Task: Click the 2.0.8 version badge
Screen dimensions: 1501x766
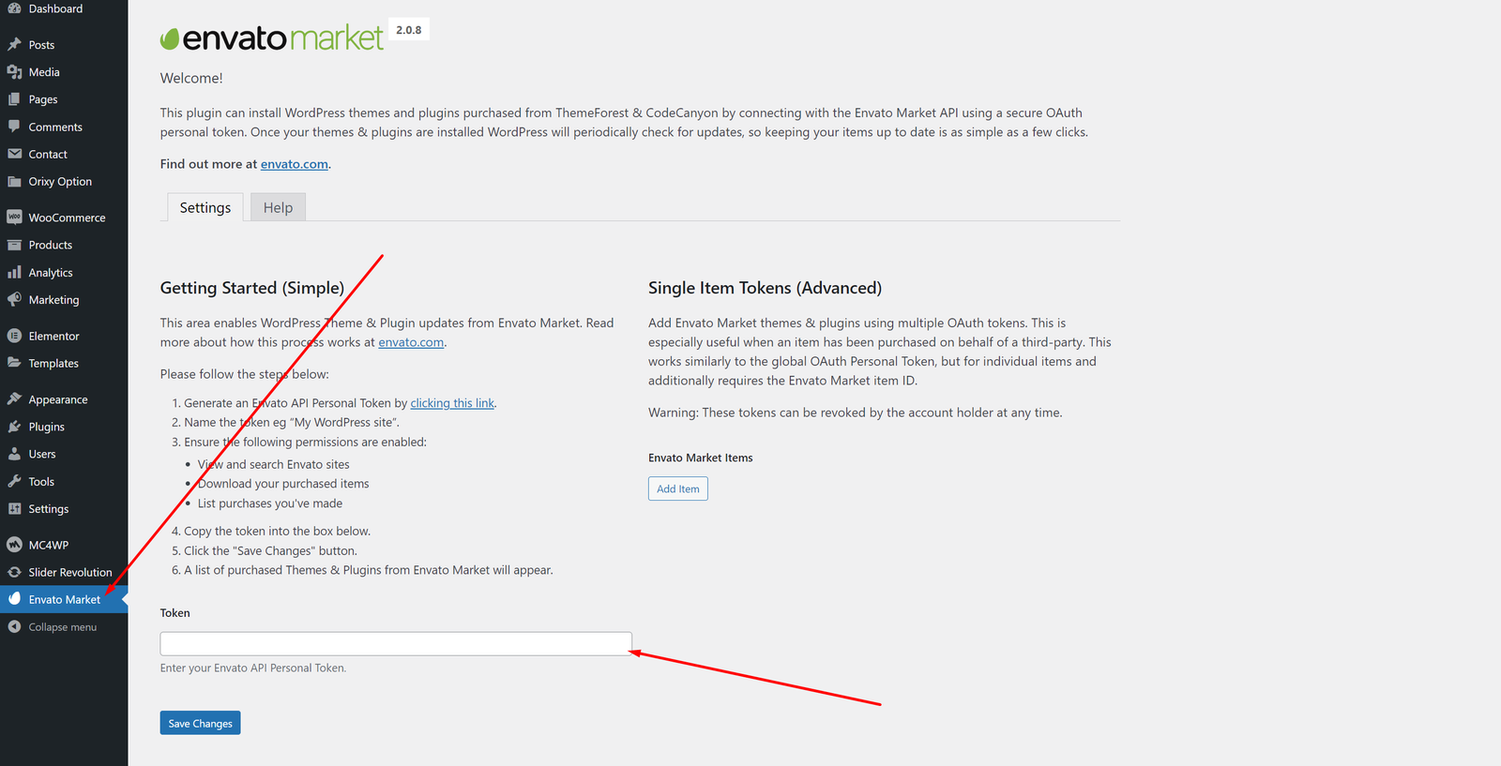Action: (x=409, y=30)
